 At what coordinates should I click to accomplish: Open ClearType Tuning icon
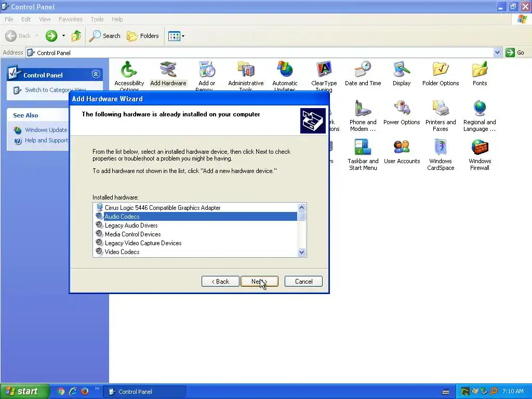coord(324,76)
